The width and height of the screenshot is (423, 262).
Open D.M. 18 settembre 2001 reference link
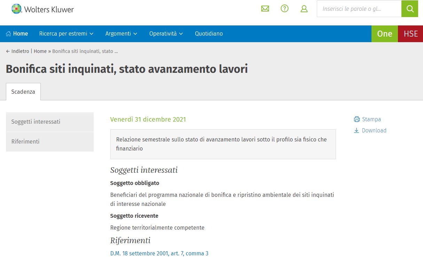pos(159,253)
